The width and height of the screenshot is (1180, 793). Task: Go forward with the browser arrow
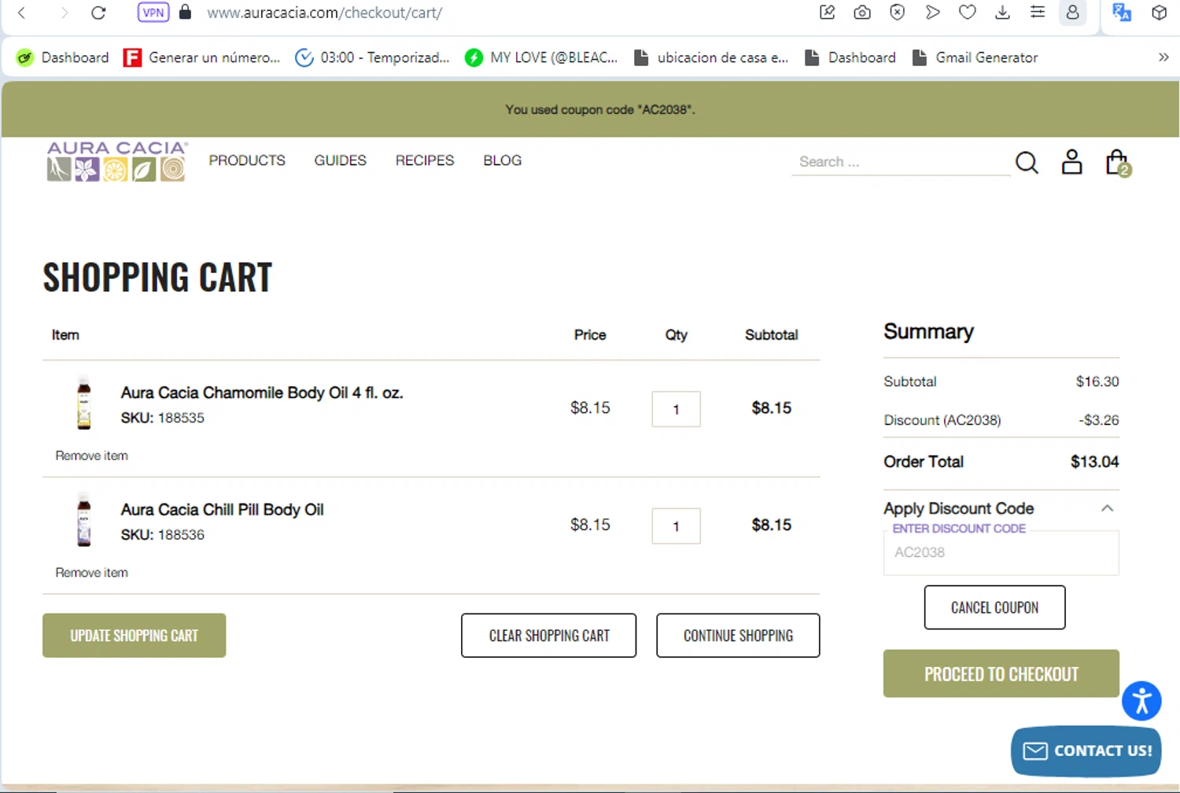65,13
